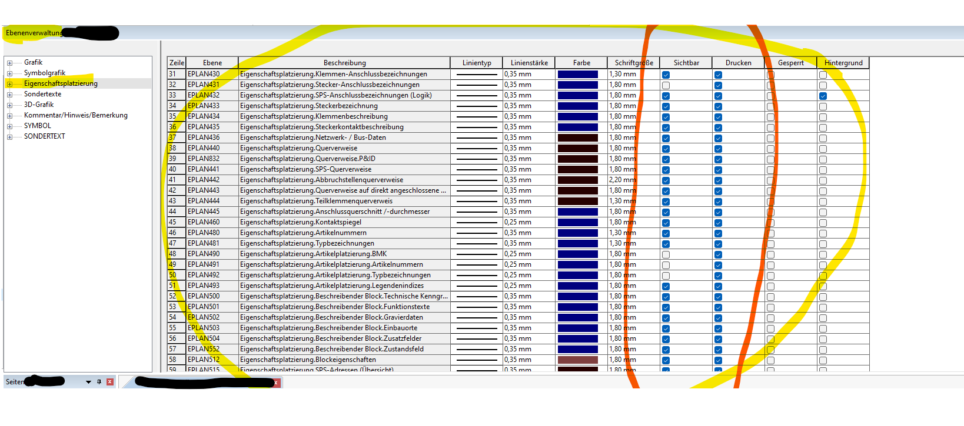
Task: Click the Linientyp column header
Action: tap(477, 63)
